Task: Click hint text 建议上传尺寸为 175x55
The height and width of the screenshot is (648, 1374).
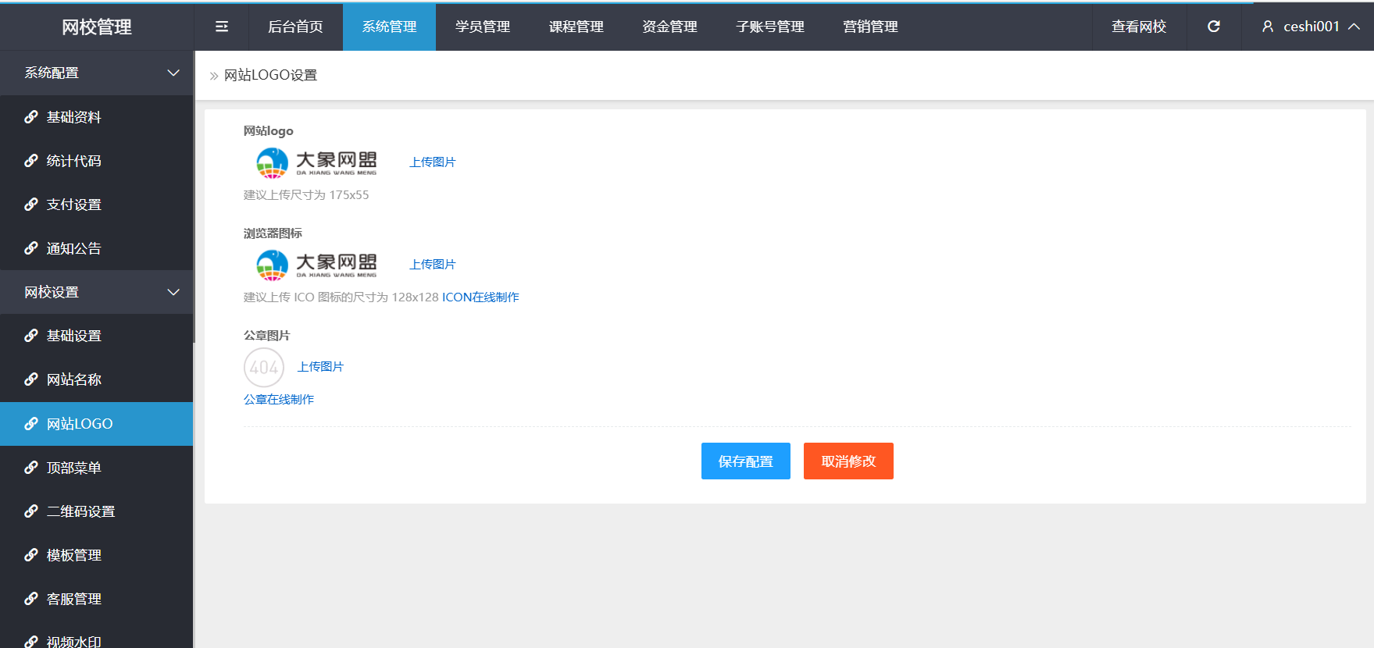Action: click(306, 195)
